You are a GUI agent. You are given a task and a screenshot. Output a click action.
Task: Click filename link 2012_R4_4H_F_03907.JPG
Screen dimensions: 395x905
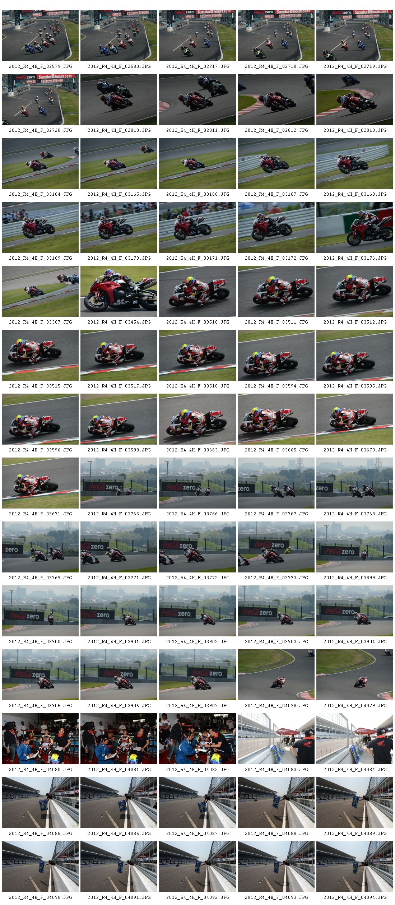pos(197,706)
